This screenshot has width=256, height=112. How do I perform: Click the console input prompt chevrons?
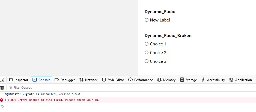[2, 106]
